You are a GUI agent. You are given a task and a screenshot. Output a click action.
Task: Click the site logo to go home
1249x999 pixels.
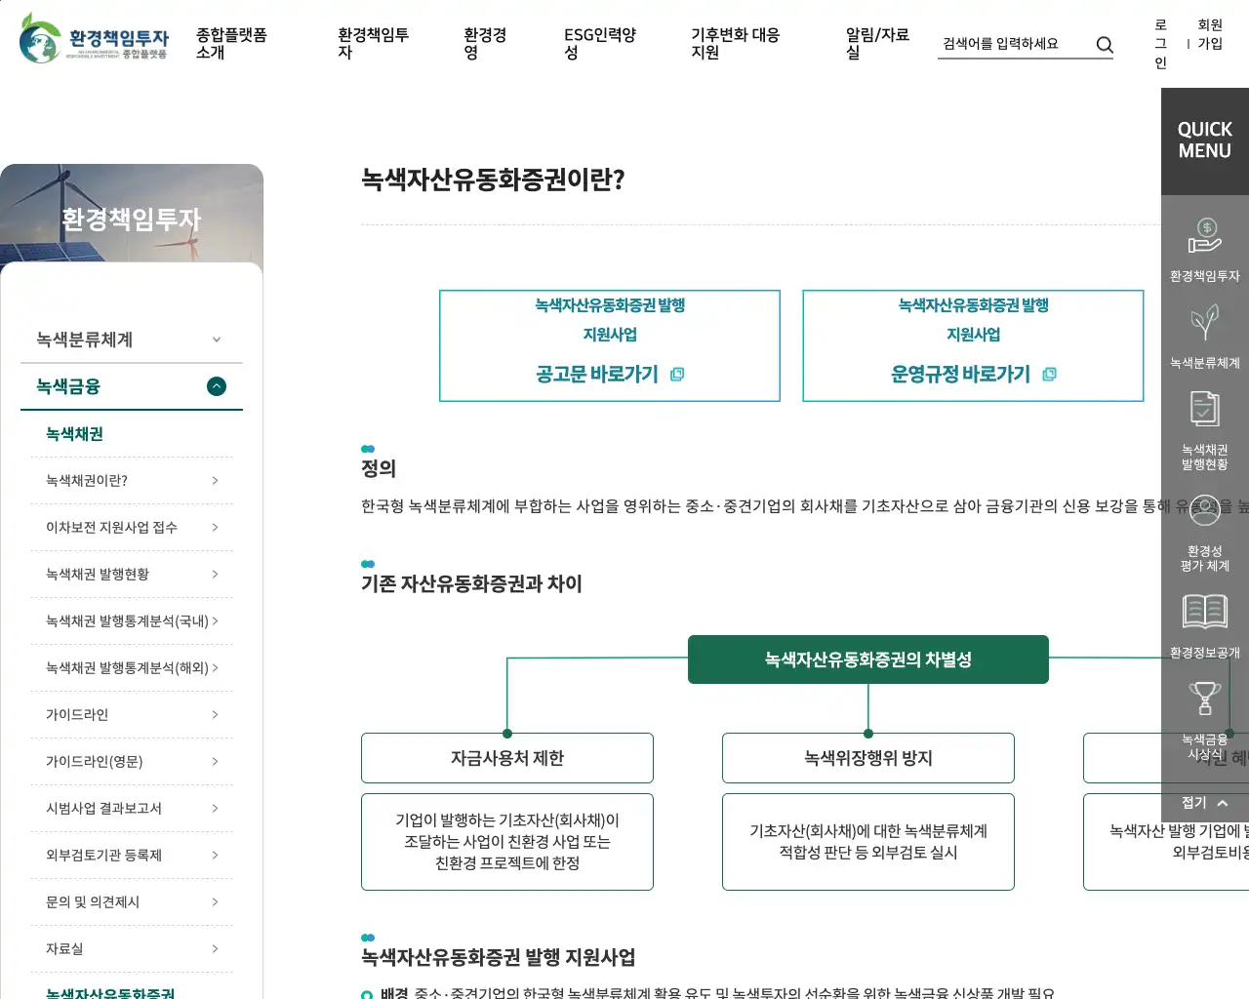click(x=94, y=39)
